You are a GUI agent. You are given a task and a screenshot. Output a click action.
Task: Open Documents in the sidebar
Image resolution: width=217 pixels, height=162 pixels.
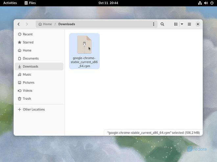pos(39,58)
